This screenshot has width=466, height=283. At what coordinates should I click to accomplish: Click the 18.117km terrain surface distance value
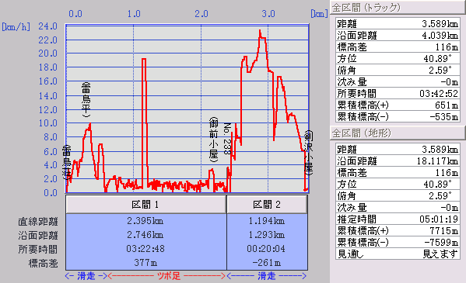[x=437, y=161]
